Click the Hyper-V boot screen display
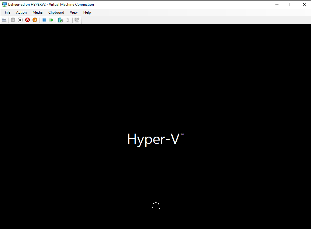 click(156, 126)
